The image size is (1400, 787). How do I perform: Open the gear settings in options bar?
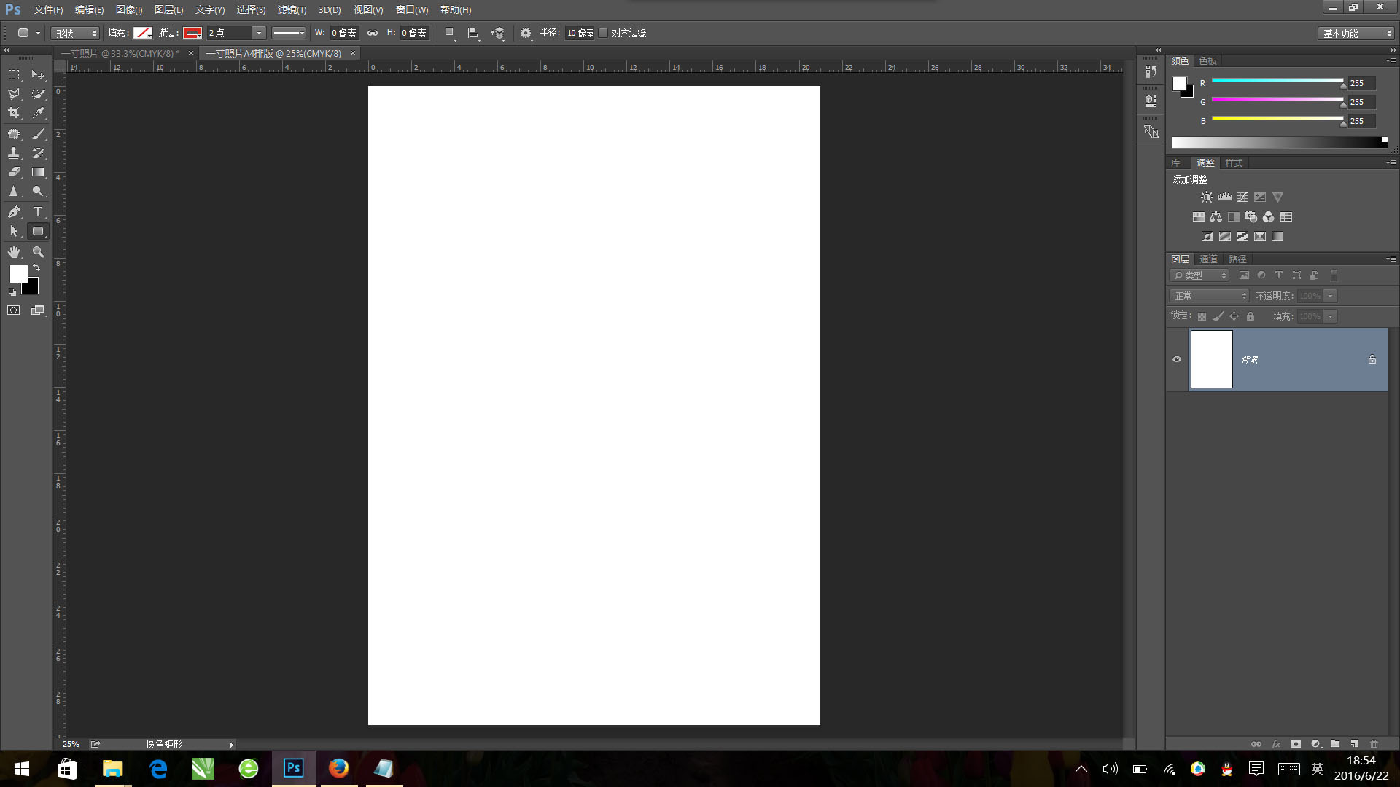[526, 33]
